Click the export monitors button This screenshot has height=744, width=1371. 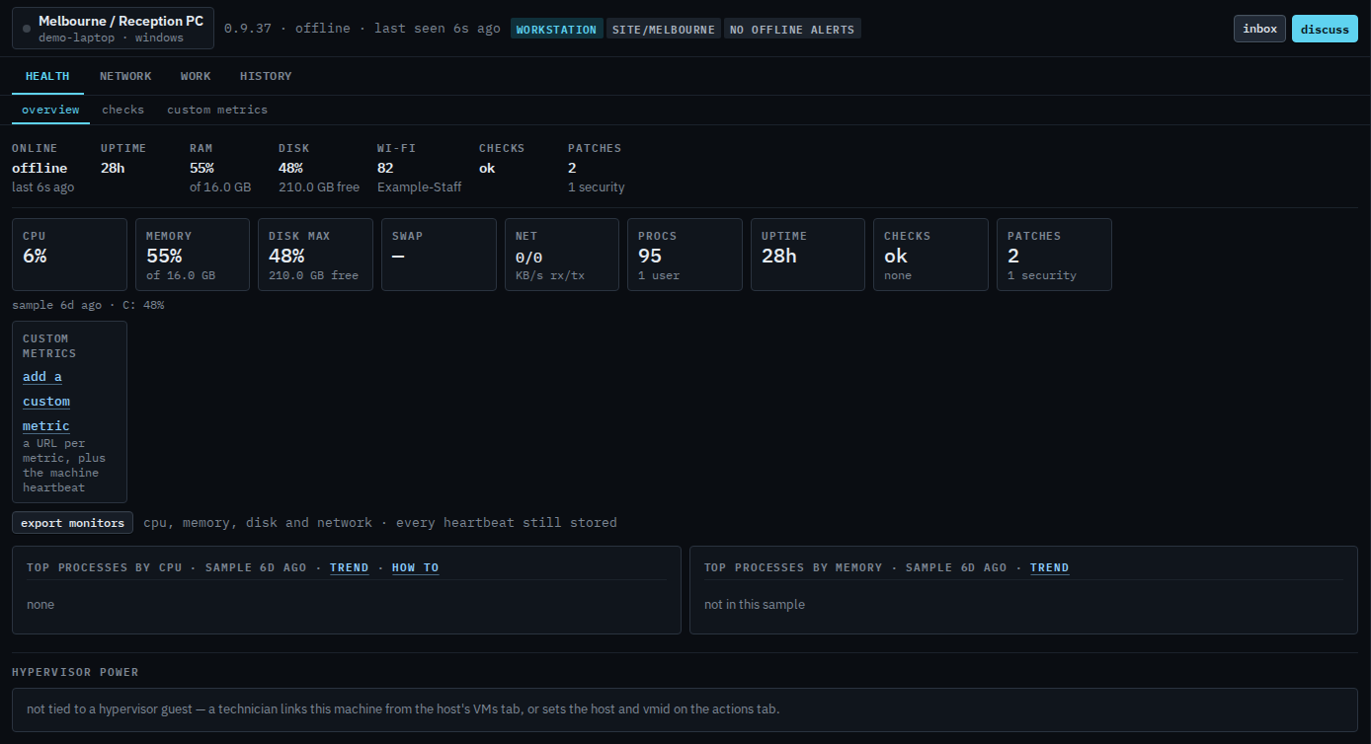click(72, 523)
